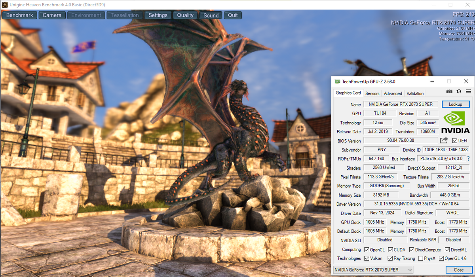Click the 283.2 GTexel/s fillrate value
The width and height of the screenshot is (475, 277).
click(450, 176)
